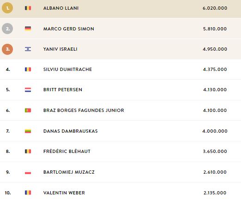
Task: Open Marco Gerd Simon player name
Action: tap(69, 29)
